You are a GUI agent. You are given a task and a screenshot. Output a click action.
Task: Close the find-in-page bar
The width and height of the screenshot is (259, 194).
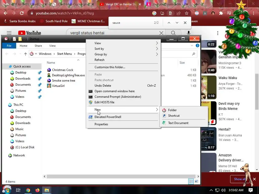coord(185,23)
